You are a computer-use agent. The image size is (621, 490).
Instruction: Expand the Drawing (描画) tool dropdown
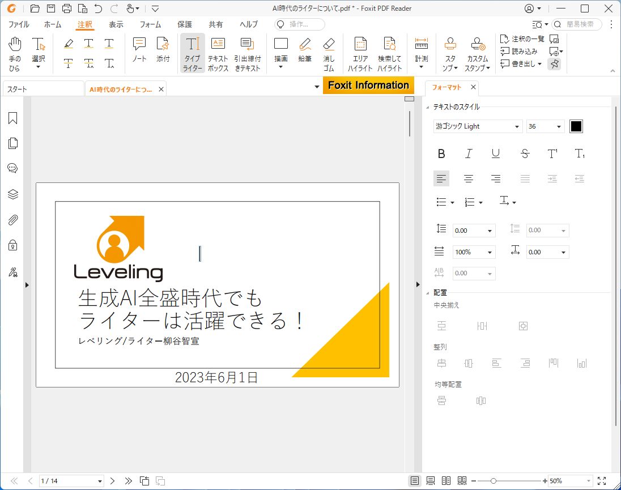click(281, 67)
